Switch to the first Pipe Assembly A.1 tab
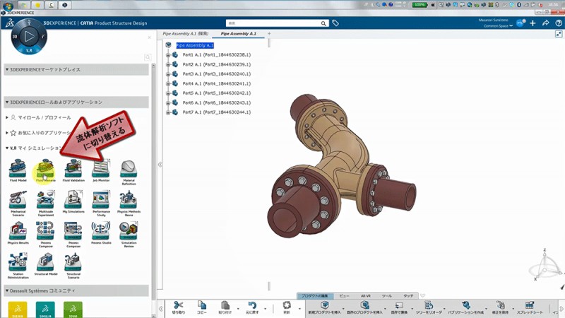 (185, 33)
